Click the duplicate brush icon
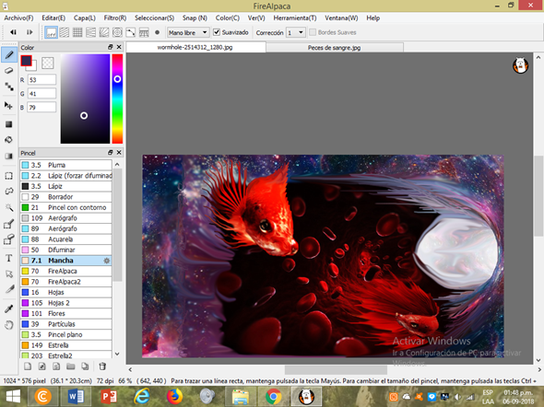 [85, 366]
